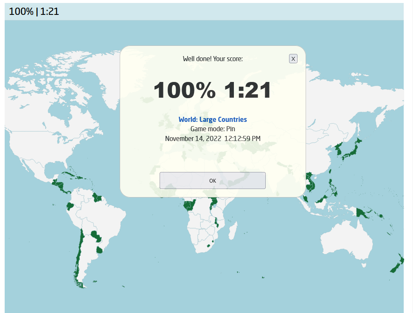Click the November 14, 2022 timestamp
Viewport: 413px width, 313px height.
(x=213, y=138)
